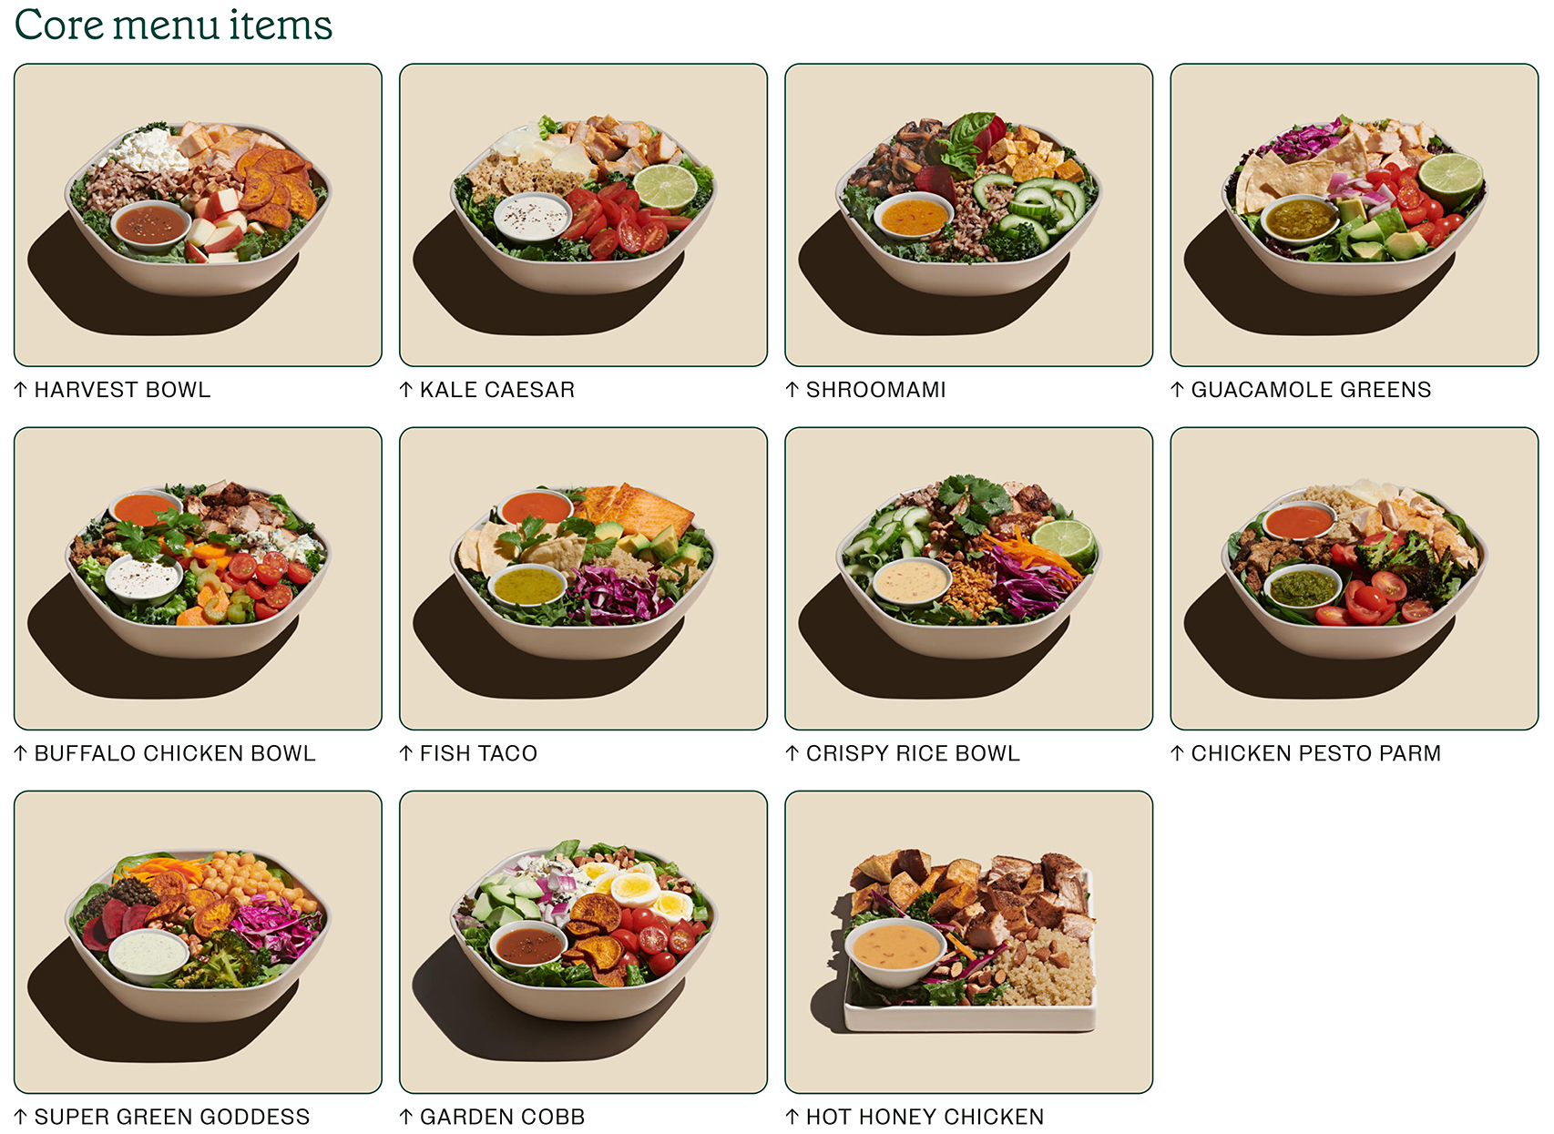1554x1134 pixels.
Task: Click the Shroomami bowl picture
Action: (x=969, y=215)
